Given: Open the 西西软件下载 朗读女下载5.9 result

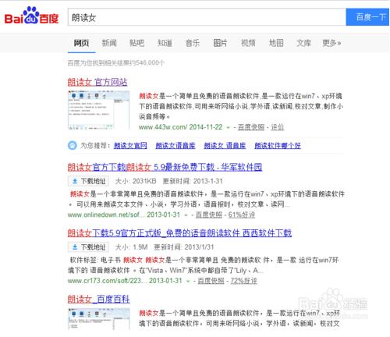Looking at the screenshot, I should (x=179, y=233).
